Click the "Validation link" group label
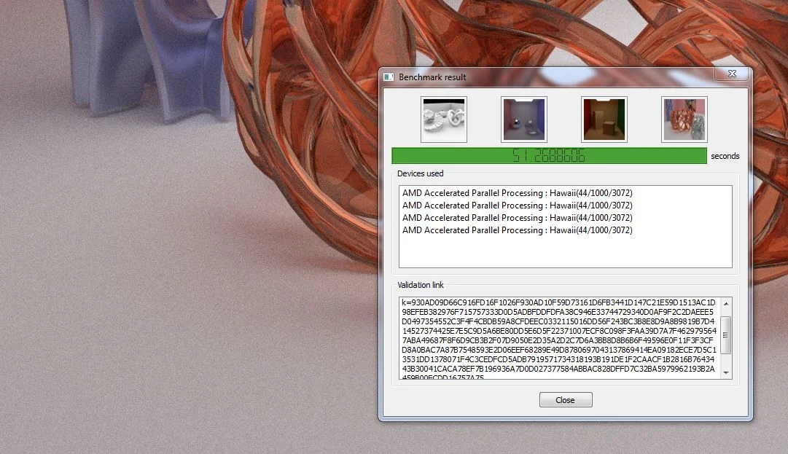This screenshot has width=788, height=454. click(x=420, y=285)
